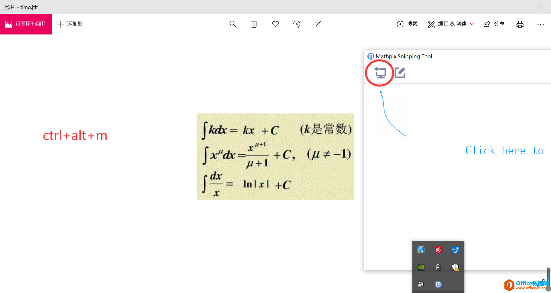This screenshot has height=293, width=551.
Task: Toggle the favorite heart on the photo
Action: (x=275, y=24)
